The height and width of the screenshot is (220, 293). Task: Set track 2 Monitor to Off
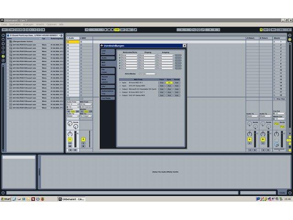pos(91,111)
